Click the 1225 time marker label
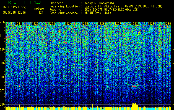Image resolution: width=174 pixels, height=110 pixels. [85, 24]
